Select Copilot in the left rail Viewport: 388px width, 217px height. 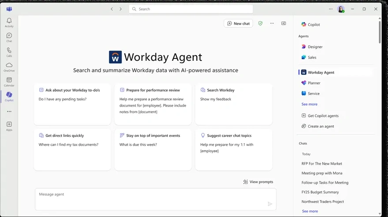(9, 97)
